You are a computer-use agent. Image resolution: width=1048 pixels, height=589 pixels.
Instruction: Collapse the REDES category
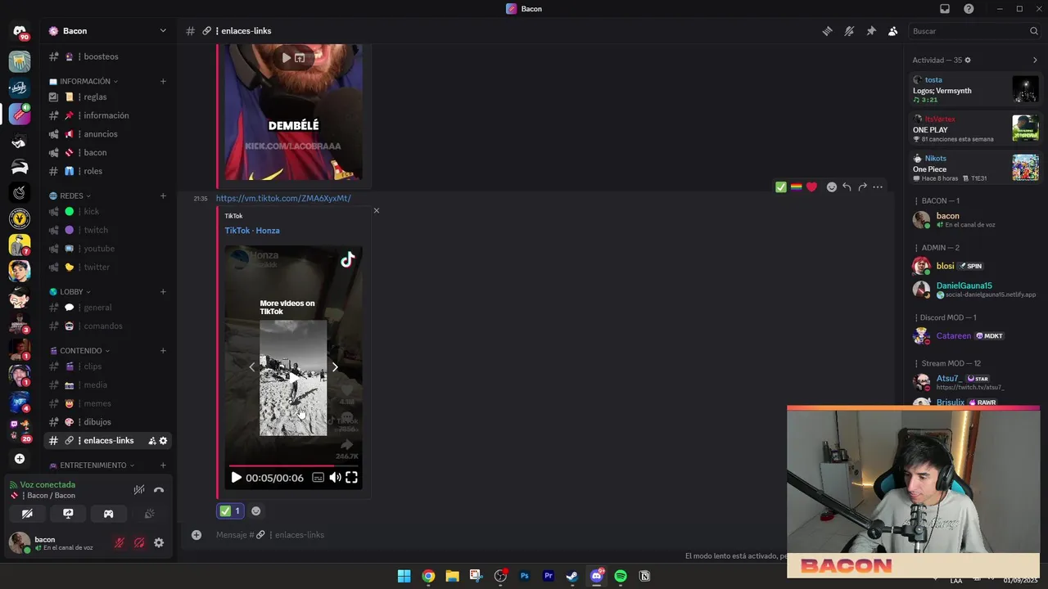click(x=70, y=196)
